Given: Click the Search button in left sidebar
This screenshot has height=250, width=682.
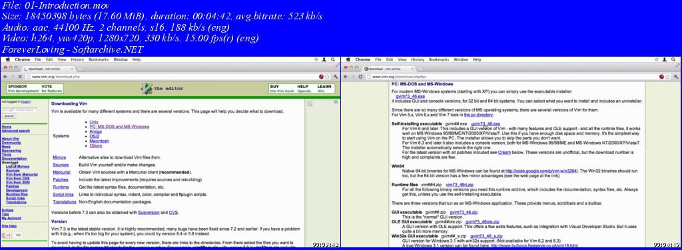Looking at the screenshot, I should (x=9, y=116).
